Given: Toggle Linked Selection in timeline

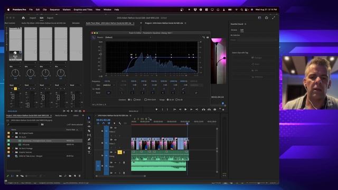Looking at the screenshot, I should (x=109, y=123).
